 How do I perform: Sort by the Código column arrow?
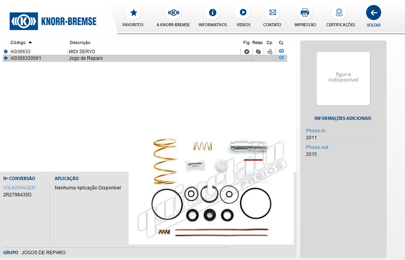pos(30,42)
